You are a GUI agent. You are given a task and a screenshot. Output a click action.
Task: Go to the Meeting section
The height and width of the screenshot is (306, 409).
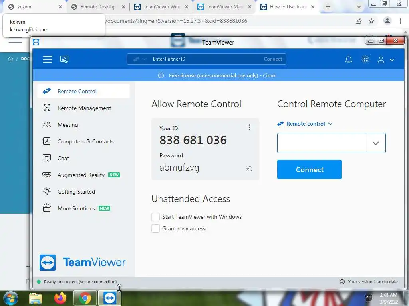tap(83, 125)
